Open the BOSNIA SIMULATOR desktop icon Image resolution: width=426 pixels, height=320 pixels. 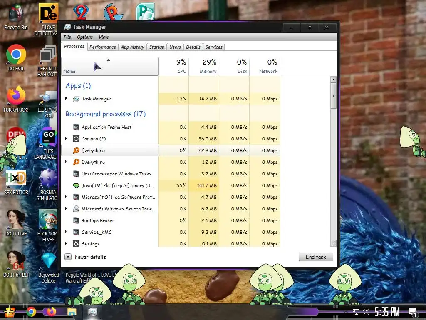tap(48, 185)
